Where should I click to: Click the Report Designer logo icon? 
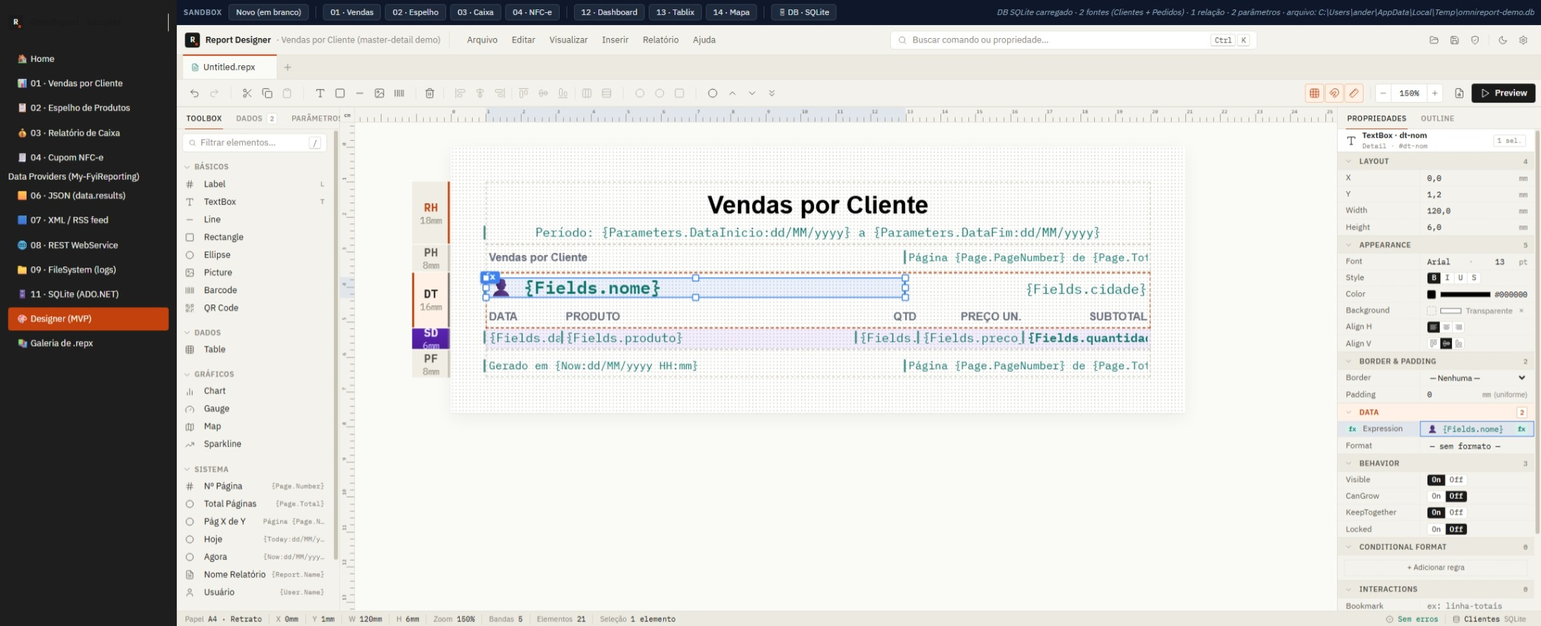pos(192,40)
